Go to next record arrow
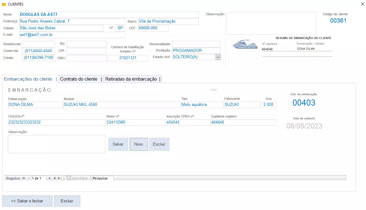 (x=49, y=178)
